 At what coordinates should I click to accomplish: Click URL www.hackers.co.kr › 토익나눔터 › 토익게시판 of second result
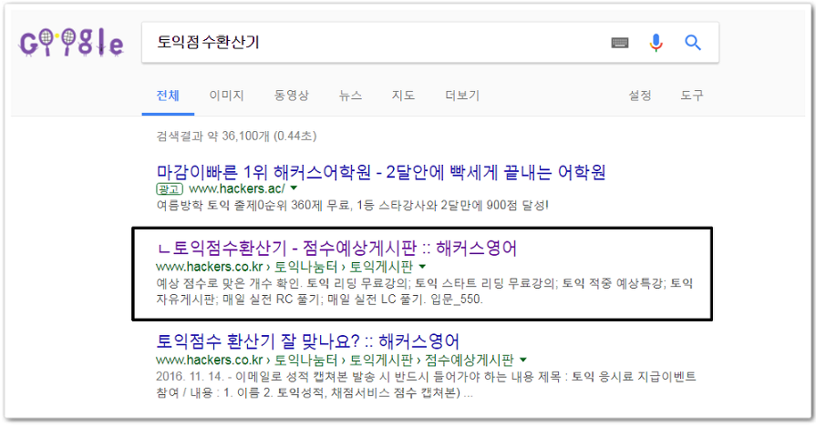284,267
